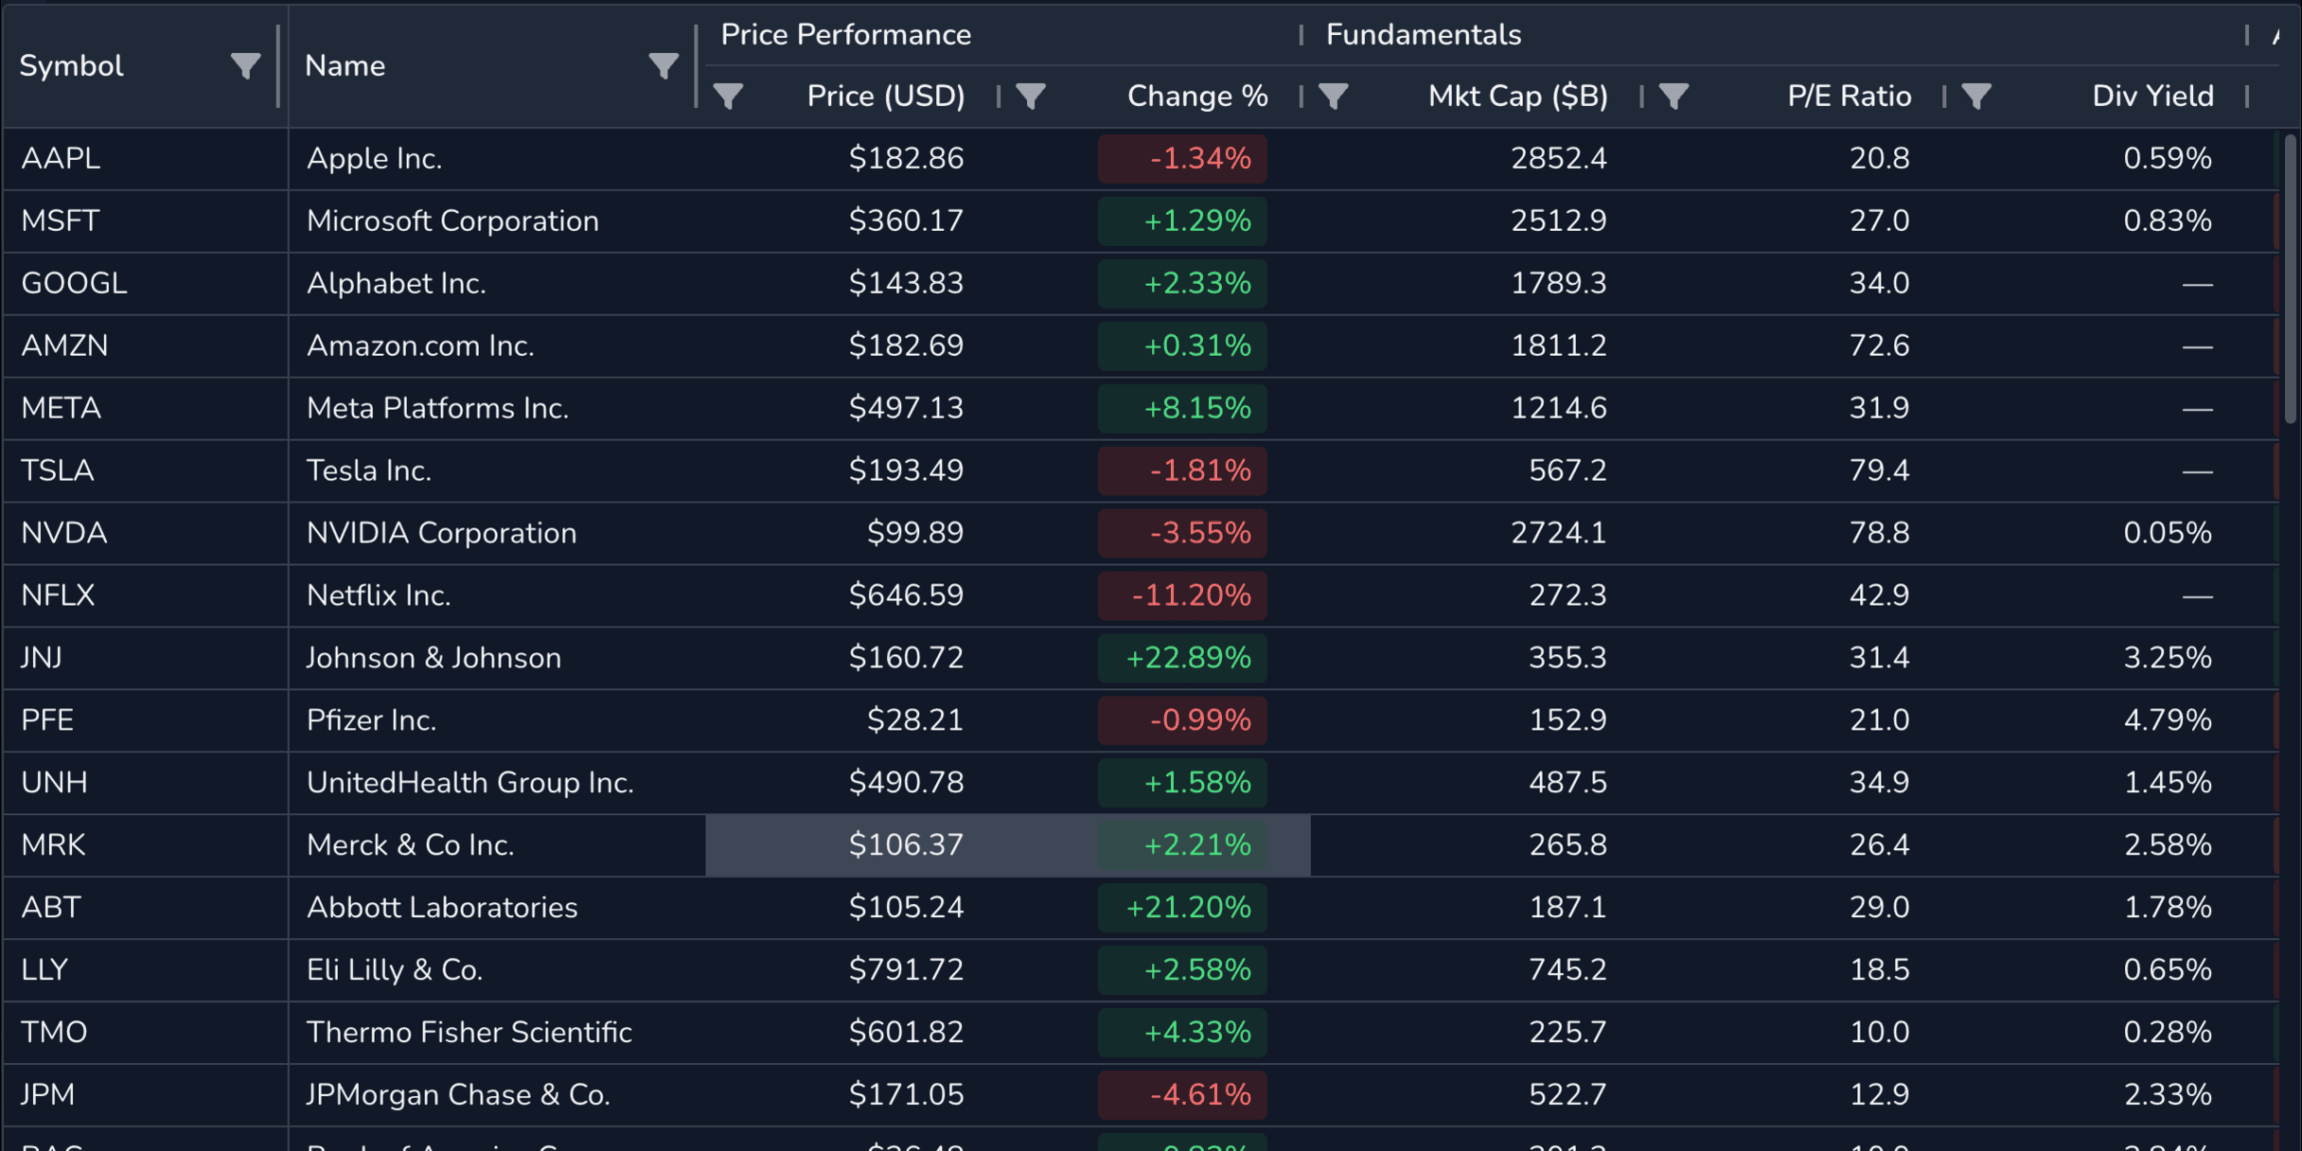This screenshot has height=1151, width=2302.
Task: Sort by the Change % column header
Action: click(x=1196, y=96)
